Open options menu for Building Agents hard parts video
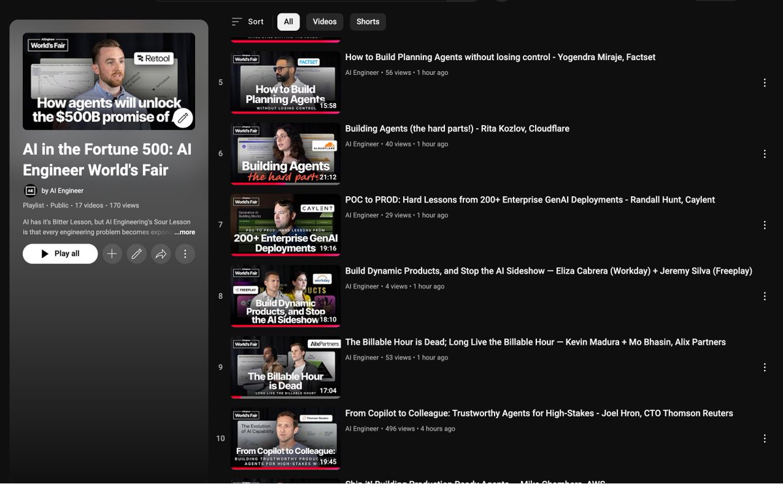Image resolution: width=783 pixels, height=484 pixels. pos(765,154)
